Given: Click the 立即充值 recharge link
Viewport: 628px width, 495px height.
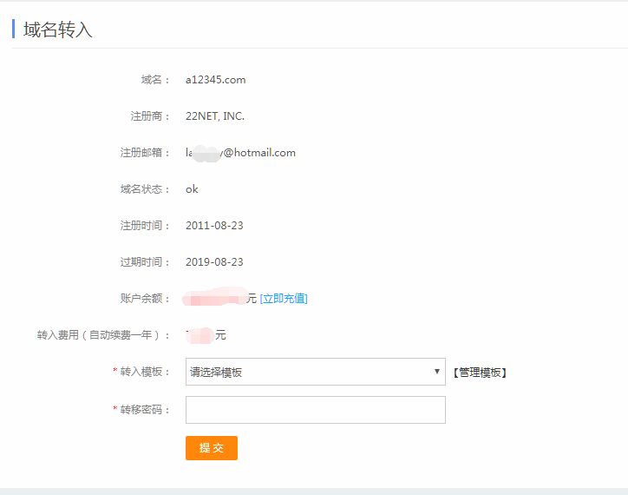Looking at the screenshot, I should tap(284, 299).
